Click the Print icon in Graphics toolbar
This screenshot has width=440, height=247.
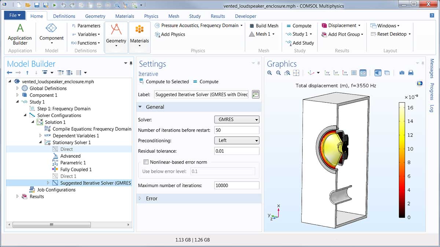click(x=411, y=73)
